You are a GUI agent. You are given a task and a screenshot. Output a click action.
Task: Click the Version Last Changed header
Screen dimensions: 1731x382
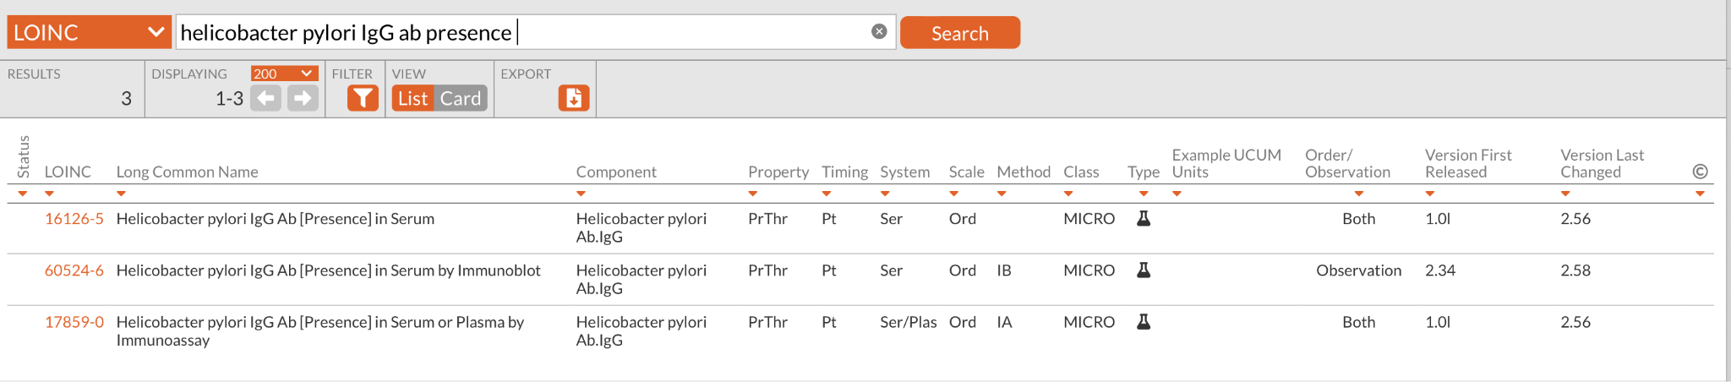click(x=1602, y=163)
